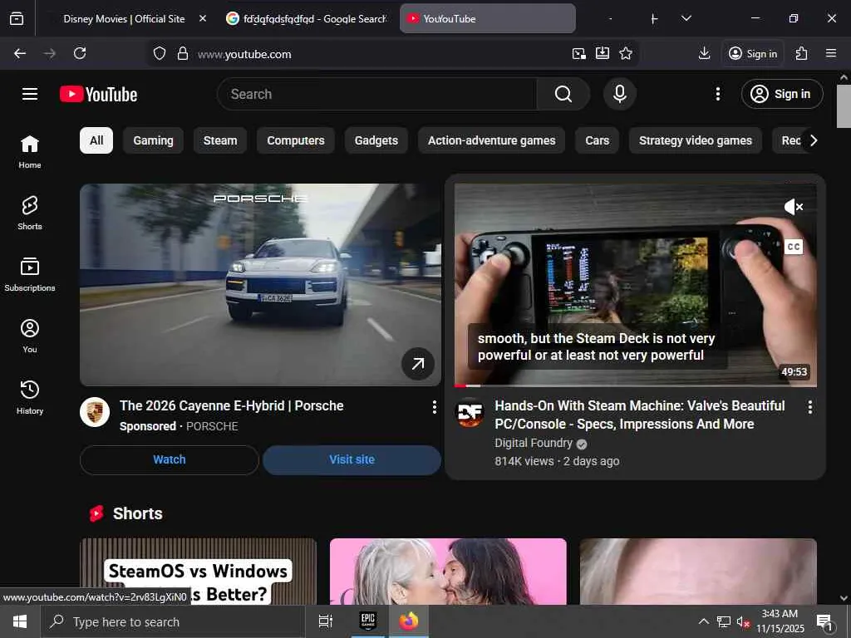Bookmark this page with the star

pyautogui.click(x=626, y=53)
